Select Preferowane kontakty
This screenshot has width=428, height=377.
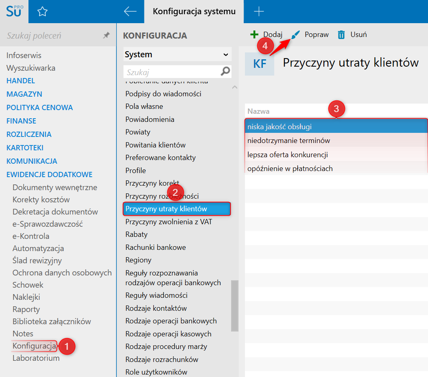click(160, 158)
